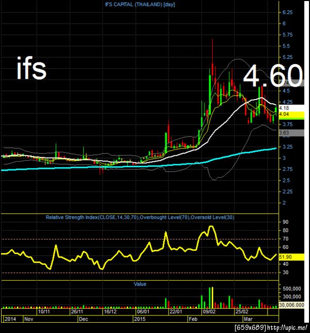Click the yellow 4.04 price tag
The height and width of the screenshot is (333, 310).
291,114
